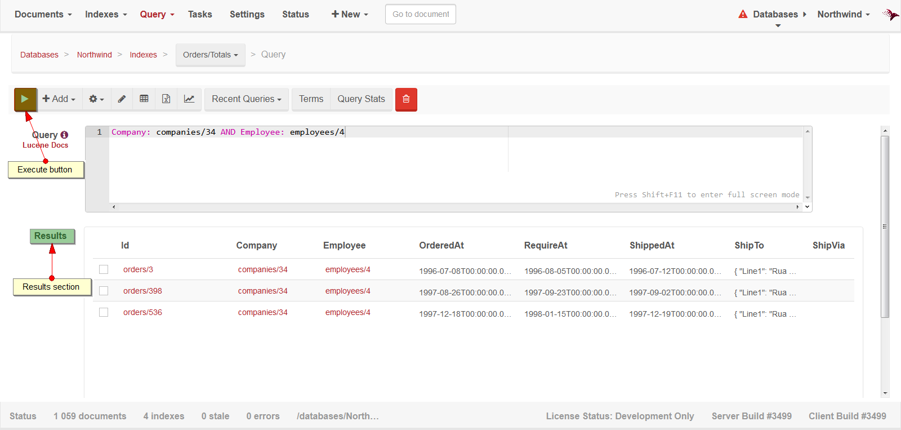Viewport: 901px width, 430px height.
Task: Click the page vertical scrollbar thumb
Action: (x=885, y=226)
